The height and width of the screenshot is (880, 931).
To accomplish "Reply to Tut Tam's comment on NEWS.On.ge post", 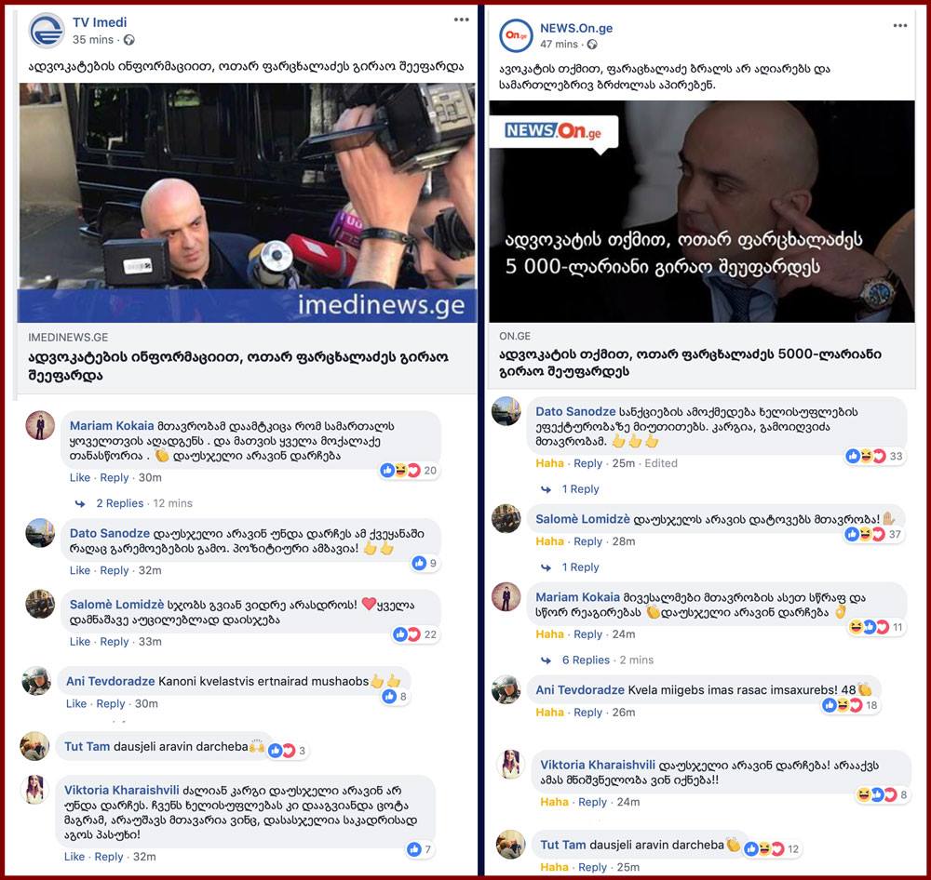I will point(592,867).
